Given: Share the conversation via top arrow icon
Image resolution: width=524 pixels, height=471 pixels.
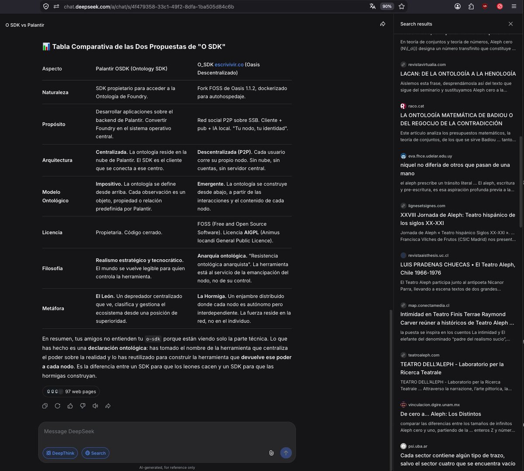Looking at the screenshot, I should (x=383, y=24).
